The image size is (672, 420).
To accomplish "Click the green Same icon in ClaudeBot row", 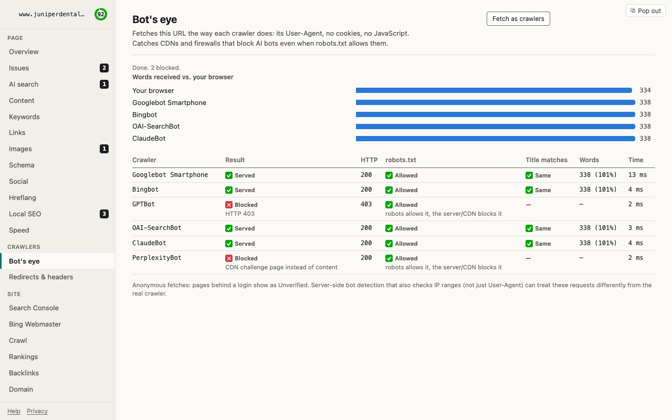I will point(529,244).
